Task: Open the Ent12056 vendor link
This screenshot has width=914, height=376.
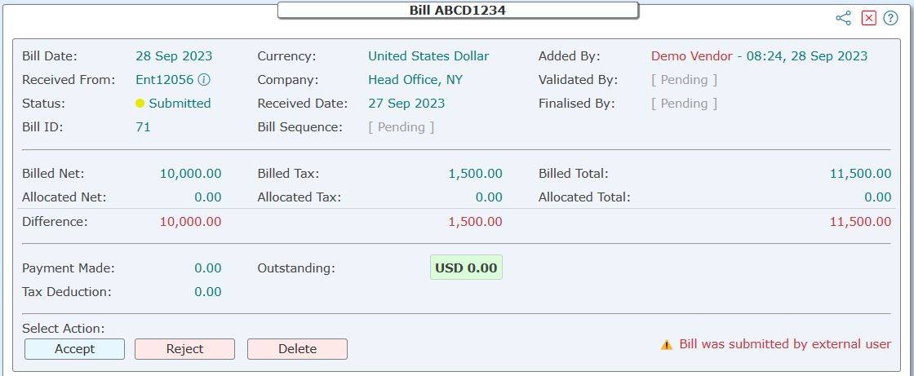Action: pyautogui.click(x=164, y=80)
